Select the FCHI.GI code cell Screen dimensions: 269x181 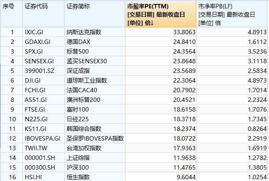click(x=43, y=90)
